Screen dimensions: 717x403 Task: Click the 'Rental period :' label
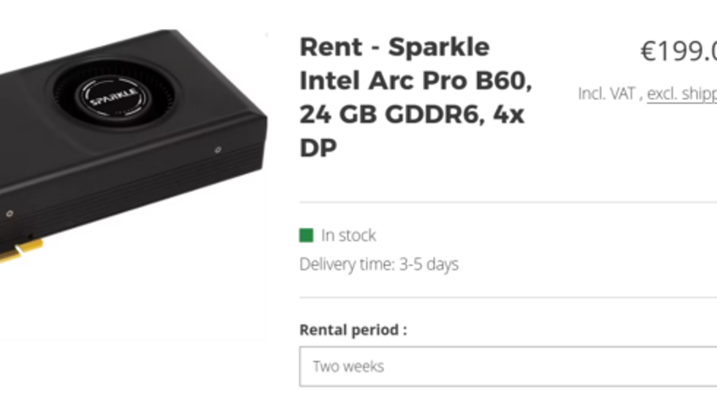[353, 330]
